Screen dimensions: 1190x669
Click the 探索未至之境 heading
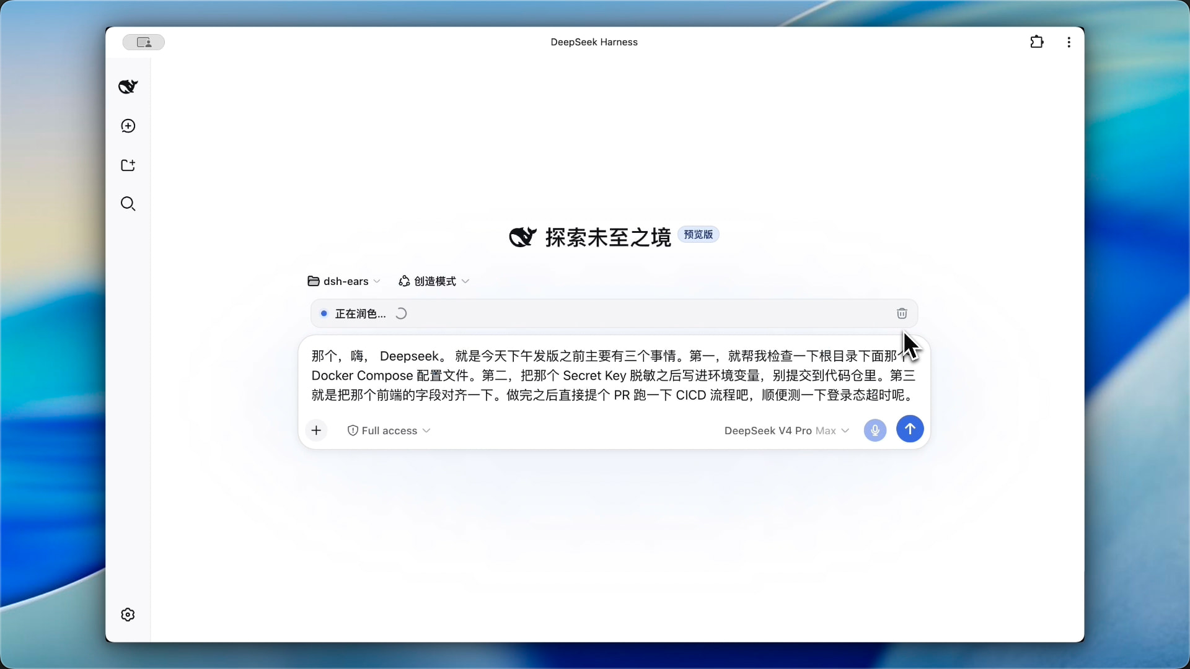click(608, 237)
